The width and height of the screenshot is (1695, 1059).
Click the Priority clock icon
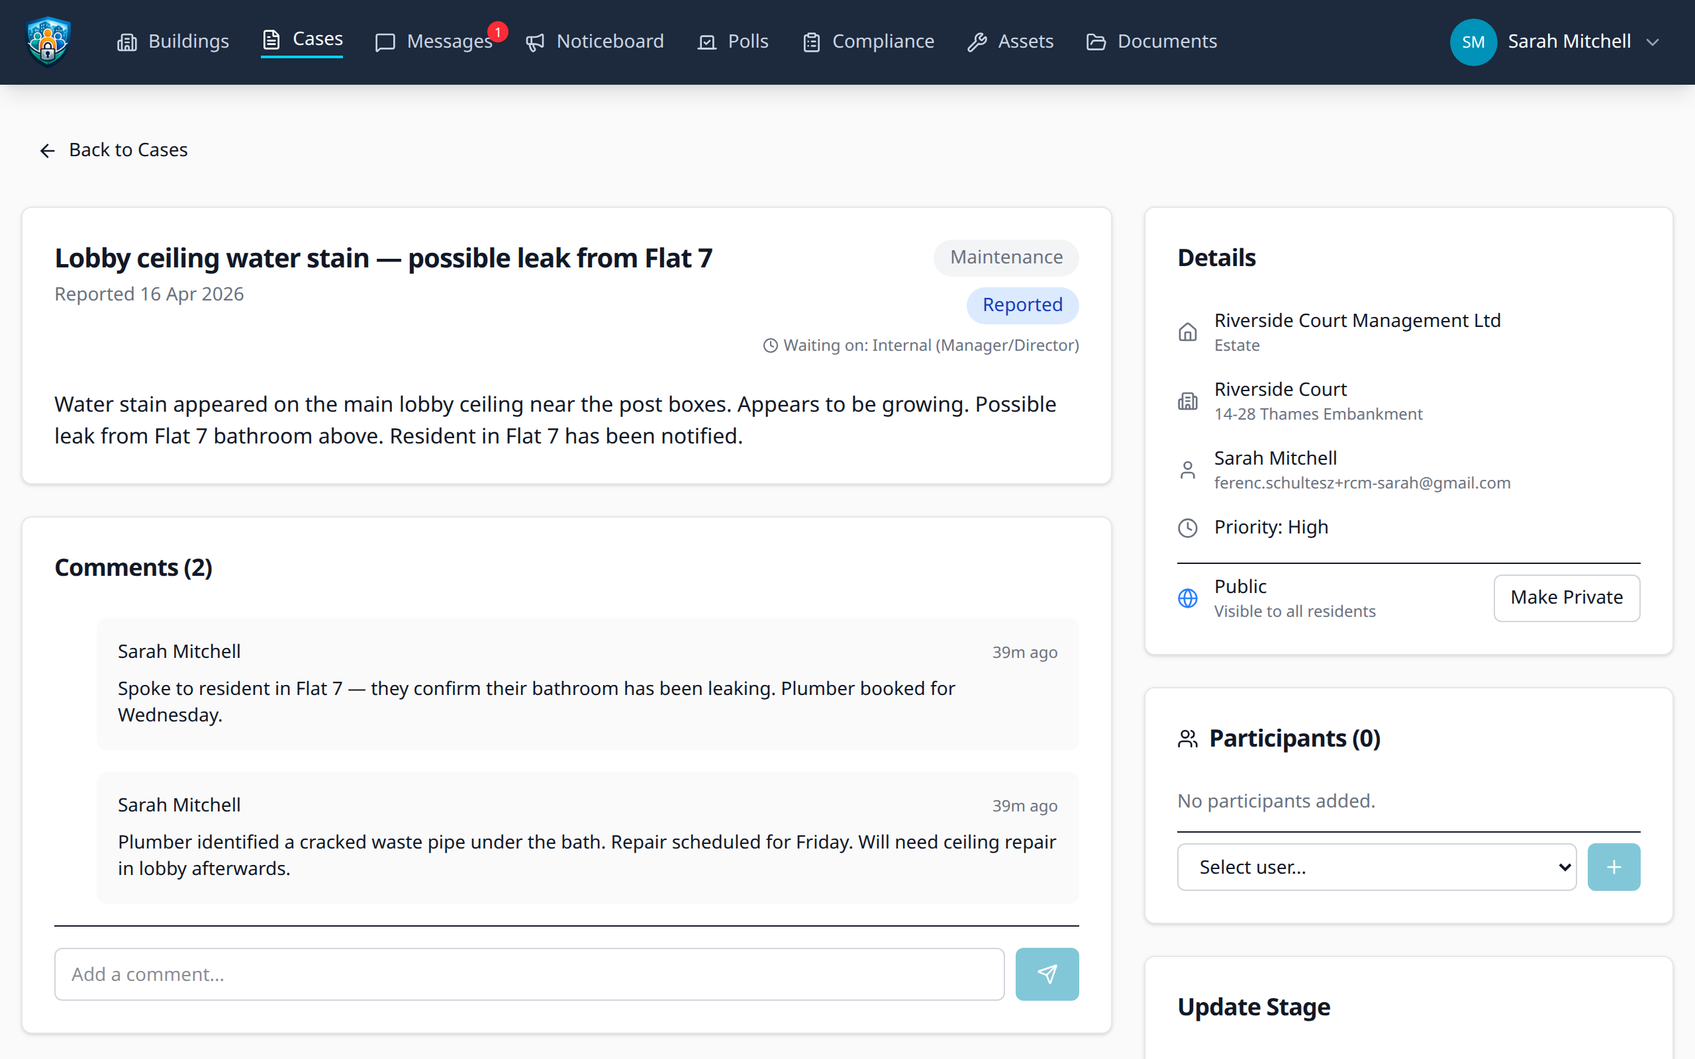1187,528
